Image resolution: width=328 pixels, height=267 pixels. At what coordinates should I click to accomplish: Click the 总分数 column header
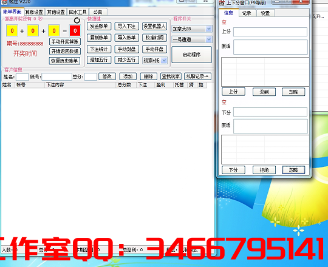point(126,85)
